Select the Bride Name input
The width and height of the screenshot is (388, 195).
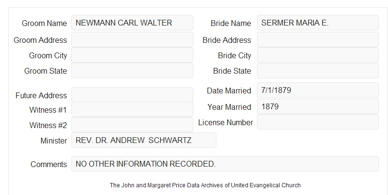click(x=318, y=23)
